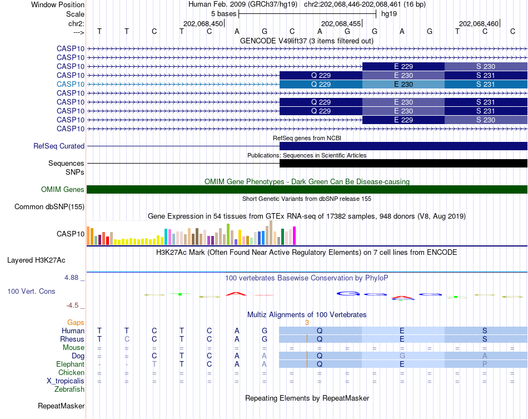Viewport: 528px width, 419px height.
Task: Click the 100 Vert. Cons track label
Action: pyautogui.click(x=31, y=291)
